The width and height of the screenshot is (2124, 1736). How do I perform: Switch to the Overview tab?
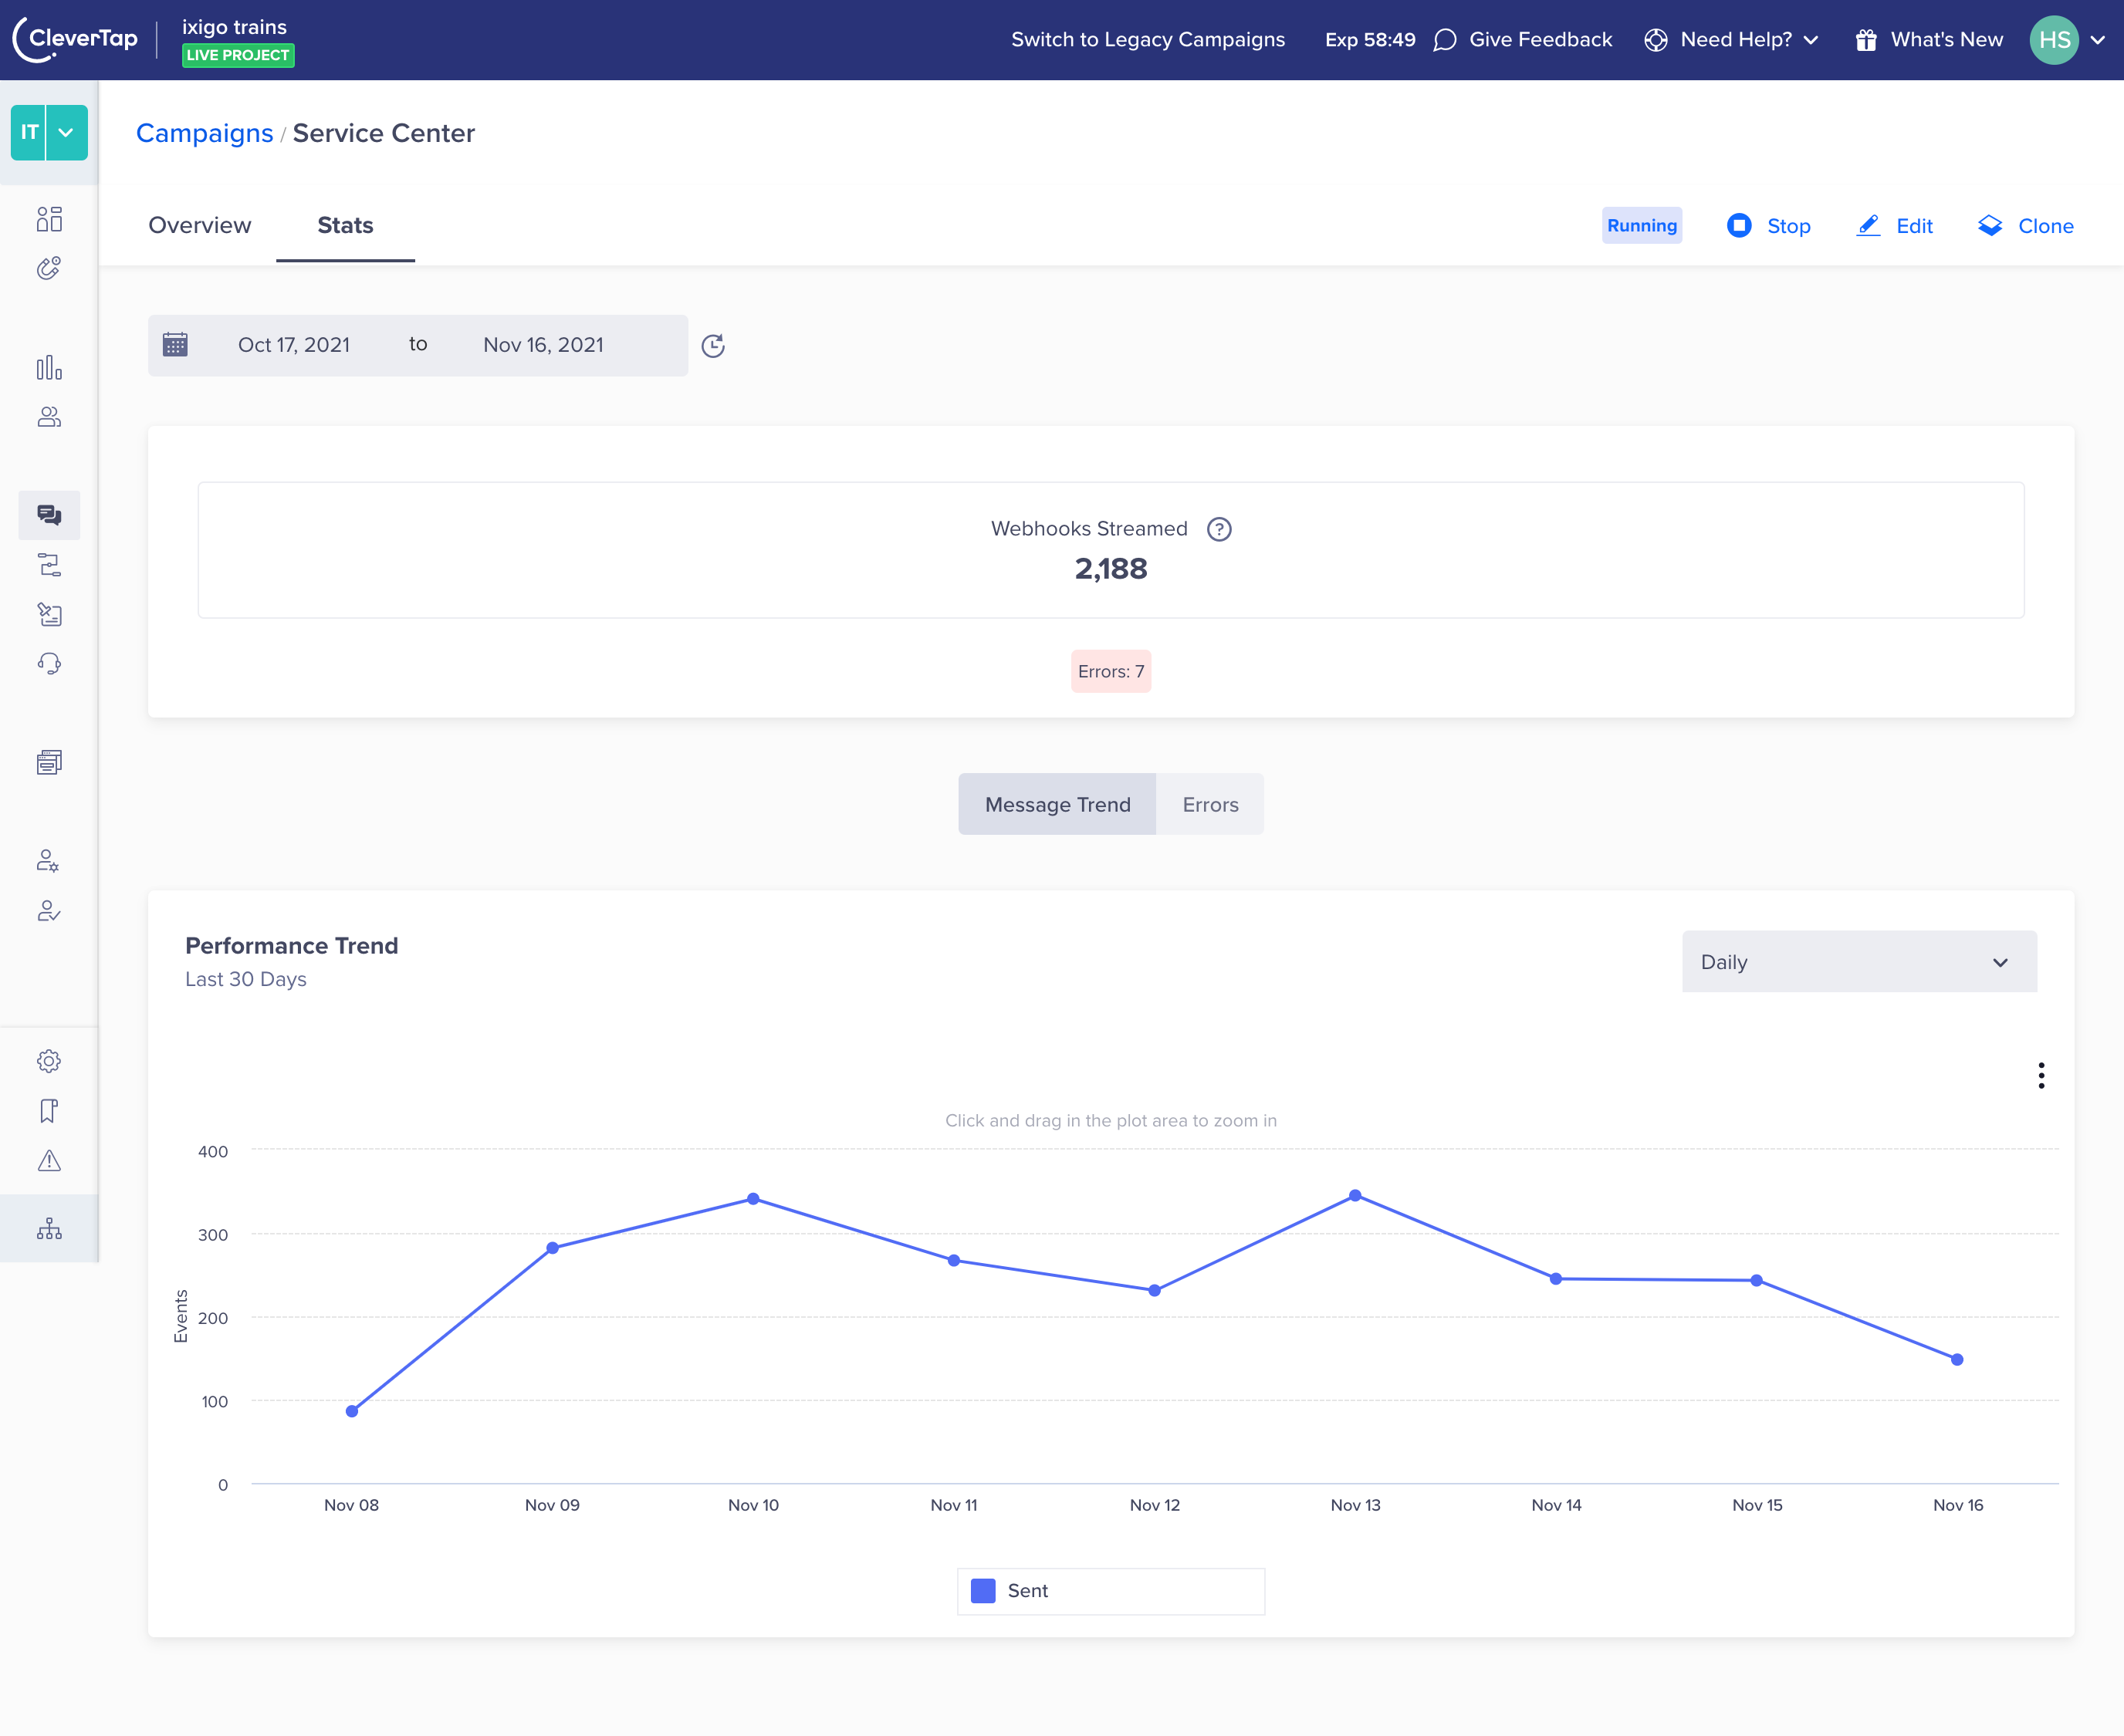click(199, 225)
